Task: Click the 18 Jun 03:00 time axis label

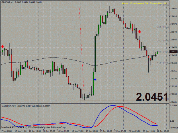Action: pos(49,131)
